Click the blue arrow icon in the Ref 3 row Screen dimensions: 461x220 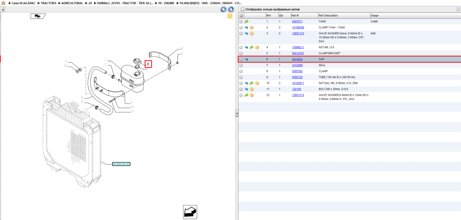246,34
